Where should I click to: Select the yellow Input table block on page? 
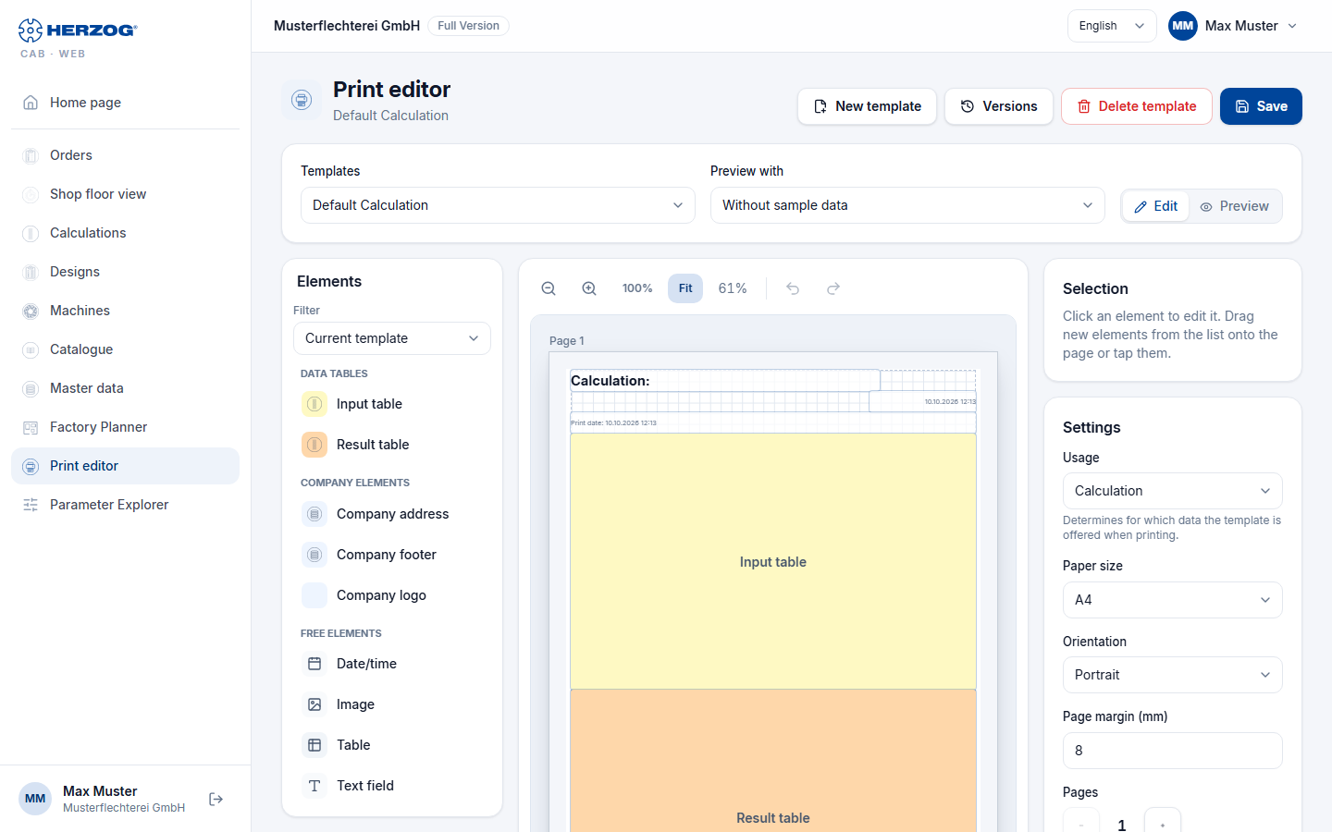[773, 562]
